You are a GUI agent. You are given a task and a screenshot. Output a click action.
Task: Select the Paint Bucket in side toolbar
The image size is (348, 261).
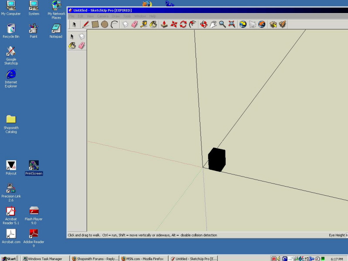[72, 46]
